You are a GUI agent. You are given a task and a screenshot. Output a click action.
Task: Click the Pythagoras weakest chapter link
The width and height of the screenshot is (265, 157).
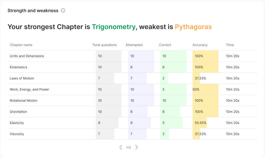(x=193, y=27)
